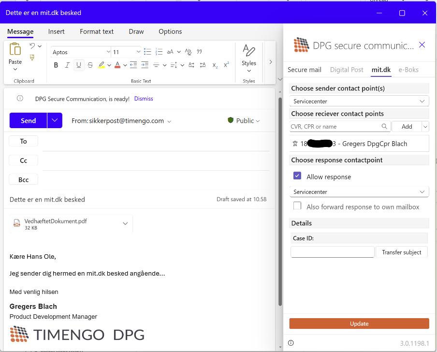Viewport: 437px width, 352px height.
Task: Set right-to-left text direction
Action: click(203, 65)
